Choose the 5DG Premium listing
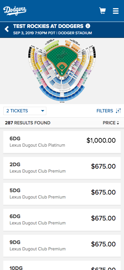 (62, 194)
